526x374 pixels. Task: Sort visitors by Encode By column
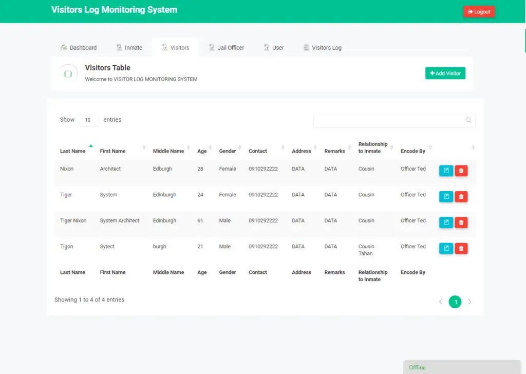point(413,151)
